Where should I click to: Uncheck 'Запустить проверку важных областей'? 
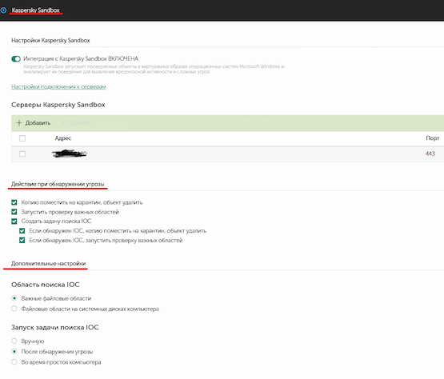pyautogui.click(x=14, y=212)
